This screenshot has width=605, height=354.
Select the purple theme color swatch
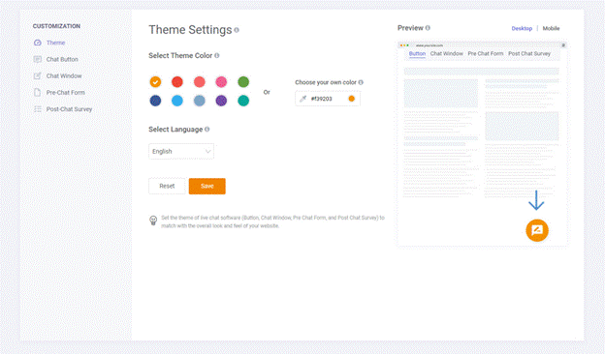click(x=221, y=101)
